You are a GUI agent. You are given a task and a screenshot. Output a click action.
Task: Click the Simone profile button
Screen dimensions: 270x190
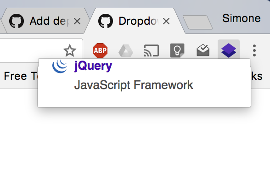coord(241,18)
